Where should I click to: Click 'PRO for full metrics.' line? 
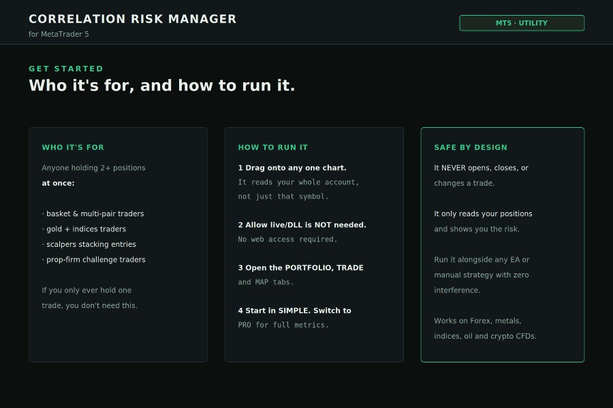[283, 325]
